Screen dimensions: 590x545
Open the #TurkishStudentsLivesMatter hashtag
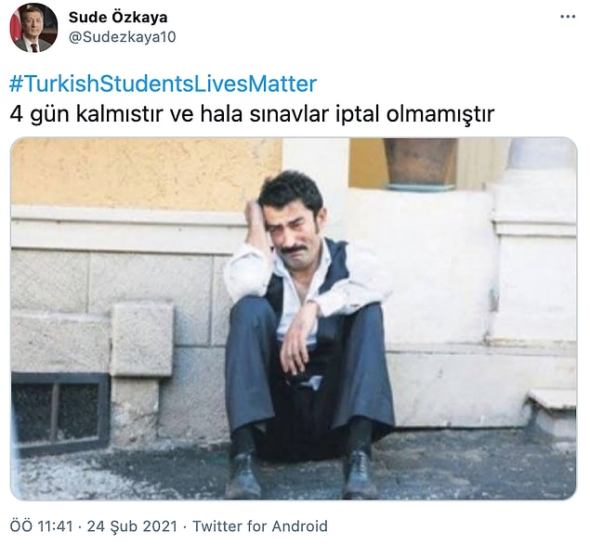pos(163,84)
